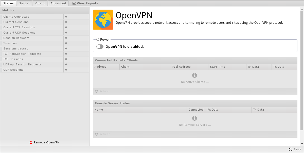Sort remote servers by Name column
304x153 pixels.
(x=140, y=110)
